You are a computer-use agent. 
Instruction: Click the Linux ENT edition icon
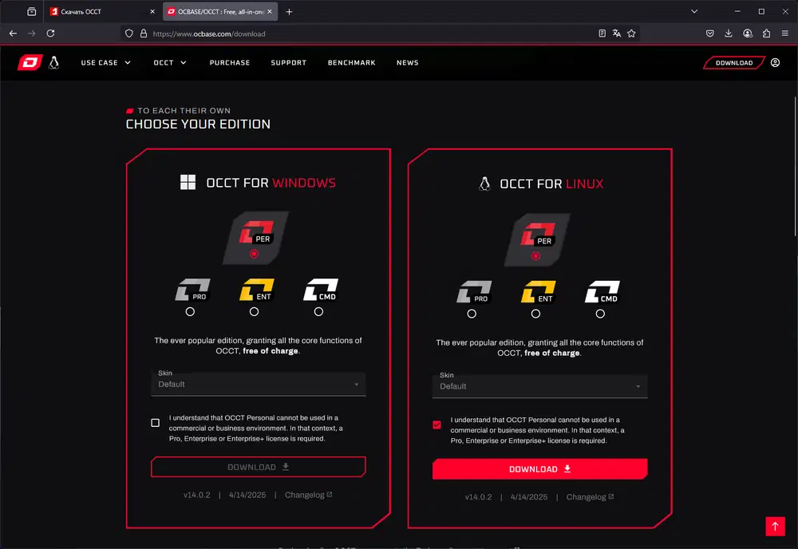[x=539, y=291]
